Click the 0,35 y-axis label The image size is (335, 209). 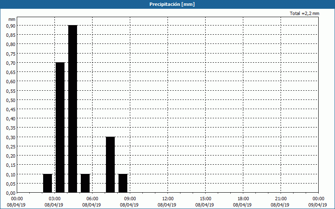tap(11, 128)
